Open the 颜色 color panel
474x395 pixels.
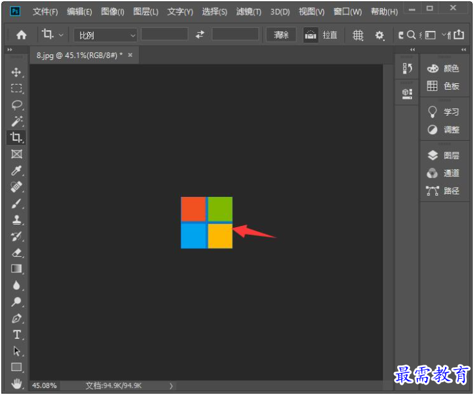(444, 68)
